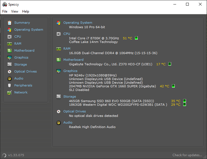Open Graphics via monitor icon in sidebar
The height and width of the screenshot is (159, 207).
(x=10, y=57)
